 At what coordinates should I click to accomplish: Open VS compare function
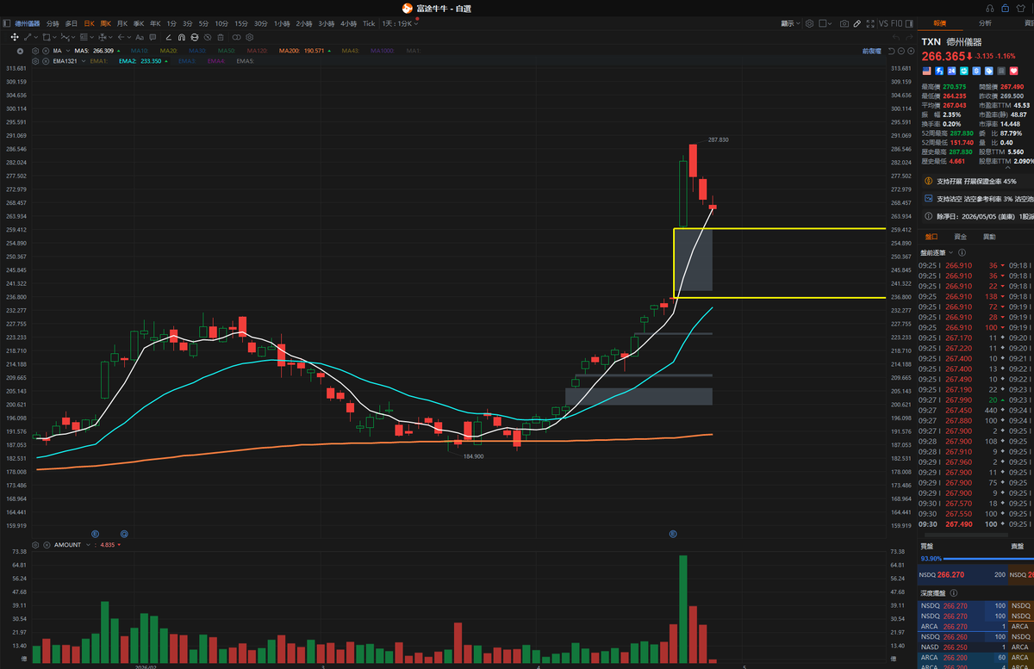883,23
